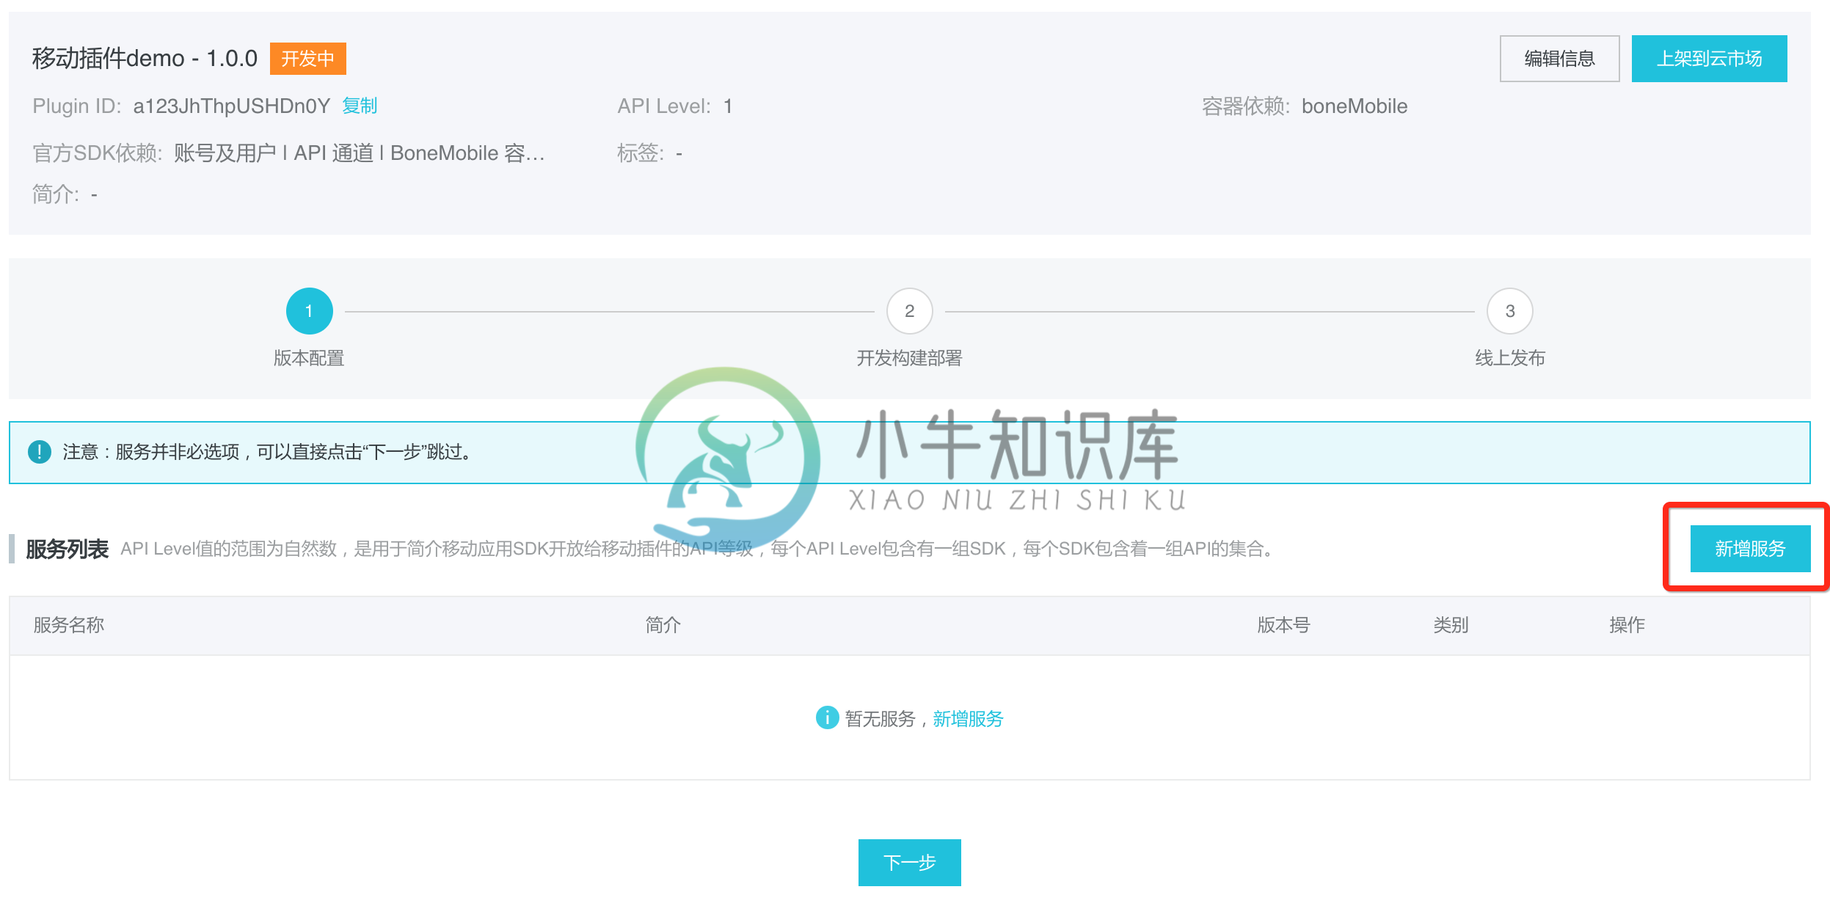Click the title 移动插件demo - 1.0.0
Image resolution: width=1830 pixels, height=917 pixels.
(145, 59)
